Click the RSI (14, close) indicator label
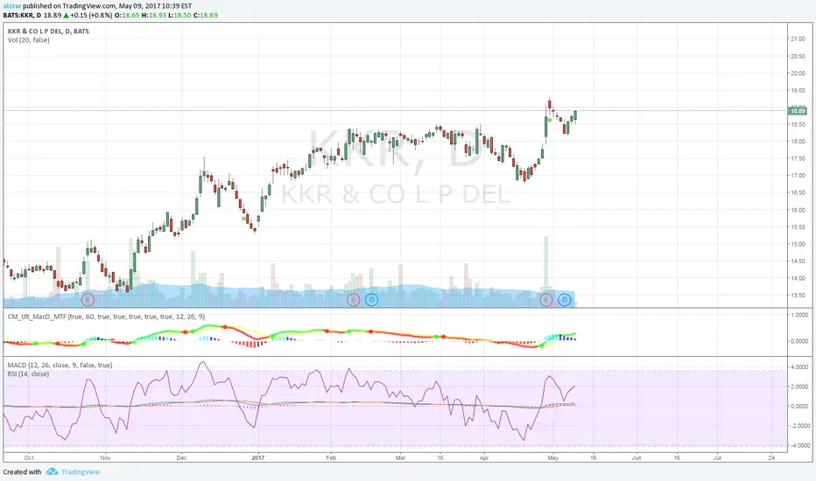 [28, 374]
